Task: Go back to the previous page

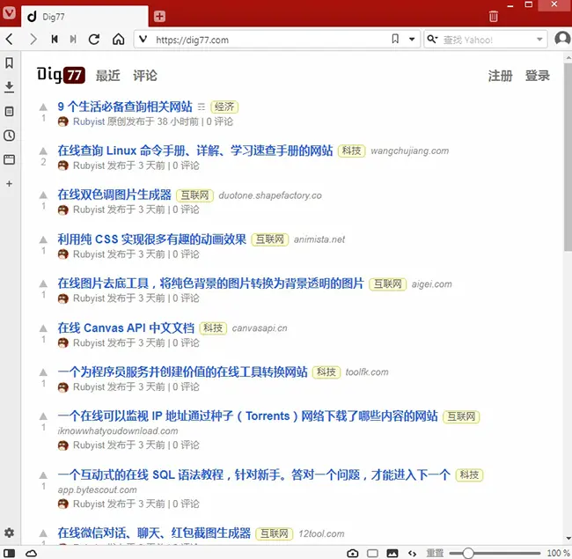Action: click(10, 39)
